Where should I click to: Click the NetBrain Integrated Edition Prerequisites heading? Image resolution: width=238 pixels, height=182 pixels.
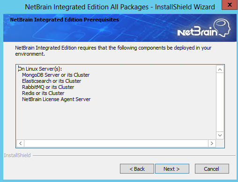click(x=65, y=20)
